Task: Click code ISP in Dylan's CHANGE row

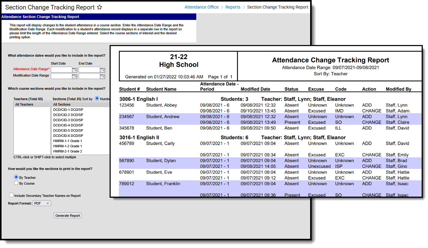Action: coord(339,166)
